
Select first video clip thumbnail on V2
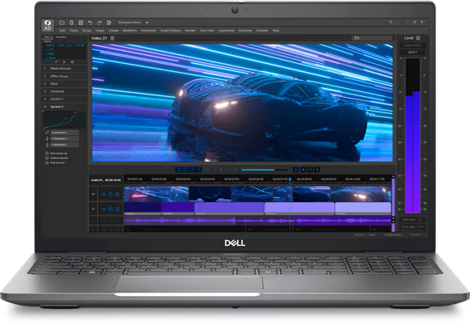click(x=156, y=194)
